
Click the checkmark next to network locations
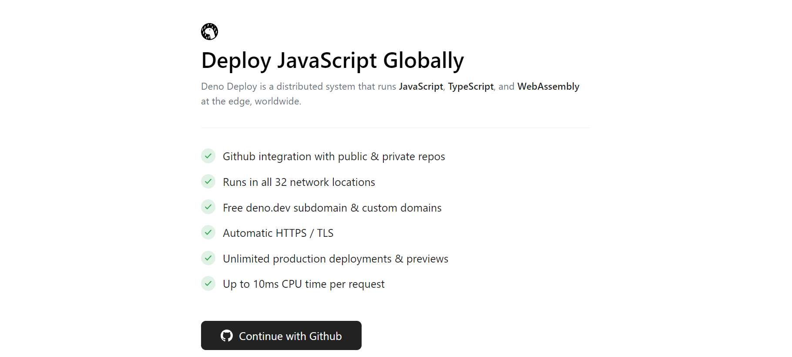click(x=208, y=181)
